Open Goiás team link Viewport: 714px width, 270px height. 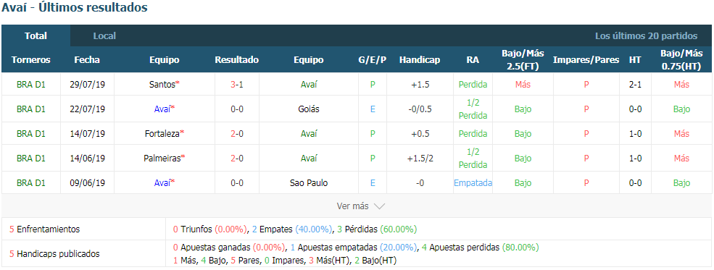tap(309, 109)
